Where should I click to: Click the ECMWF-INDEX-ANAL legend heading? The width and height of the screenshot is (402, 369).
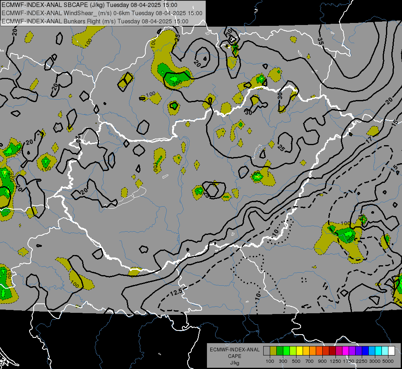coord(235,350)
